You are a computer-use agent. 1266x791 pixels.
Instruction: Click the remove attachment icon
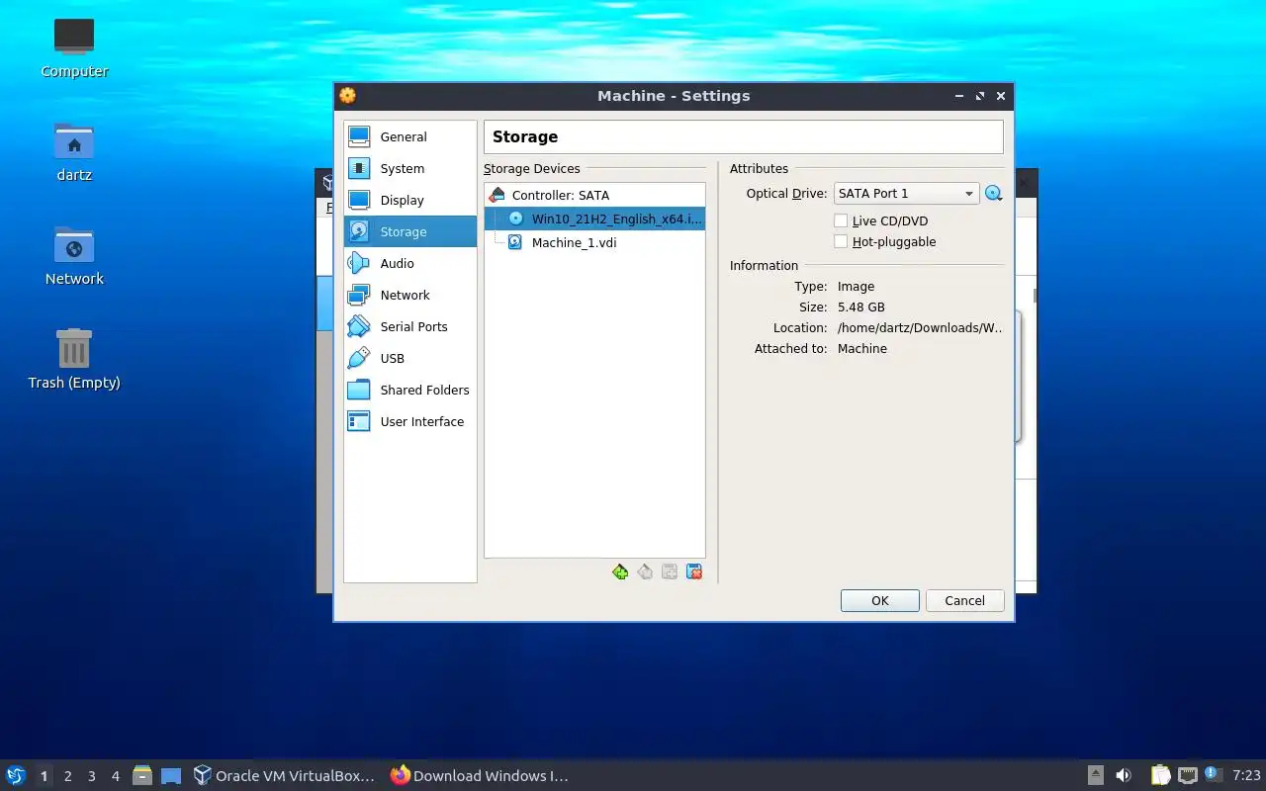[x=694, y=571]
